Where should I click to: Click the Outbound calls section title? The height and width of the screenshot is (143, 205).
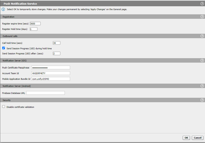tap(10, 36)
